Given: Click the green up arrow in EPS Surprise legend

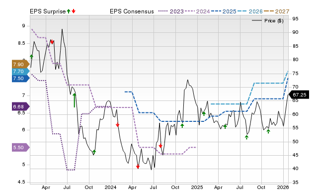Looking at the screenshot, I should coord(69,11).
